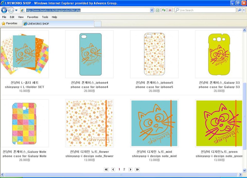
Task: Open the checkered Galaxy Note case image
Action: (24, 123)
